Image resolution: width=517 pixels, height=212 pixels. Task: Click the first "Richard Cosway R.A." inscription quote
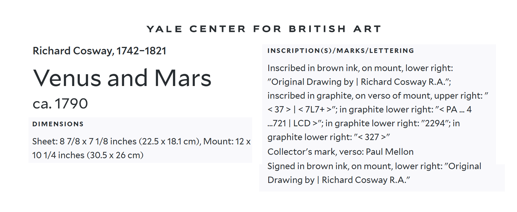[405, 82]
